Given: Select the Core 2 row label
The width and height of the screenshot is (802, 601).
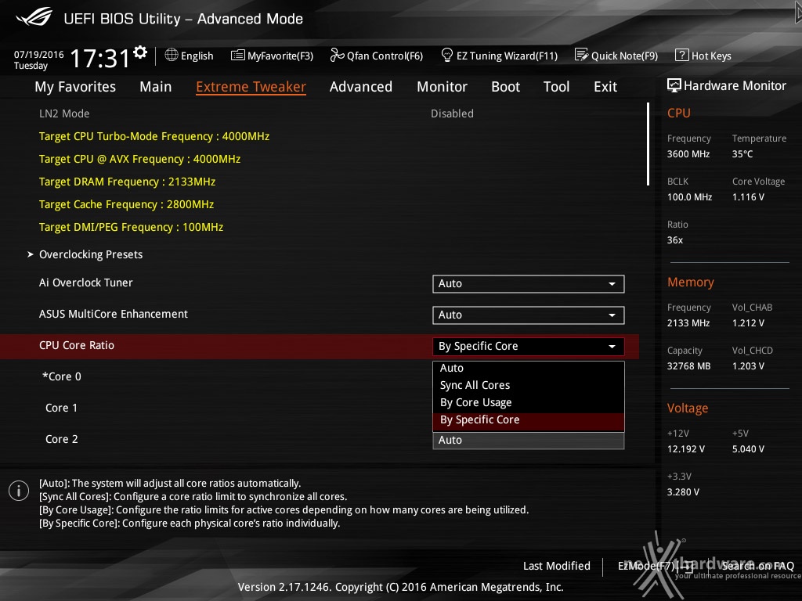Looking at the screenshot, I should point(61,439).
